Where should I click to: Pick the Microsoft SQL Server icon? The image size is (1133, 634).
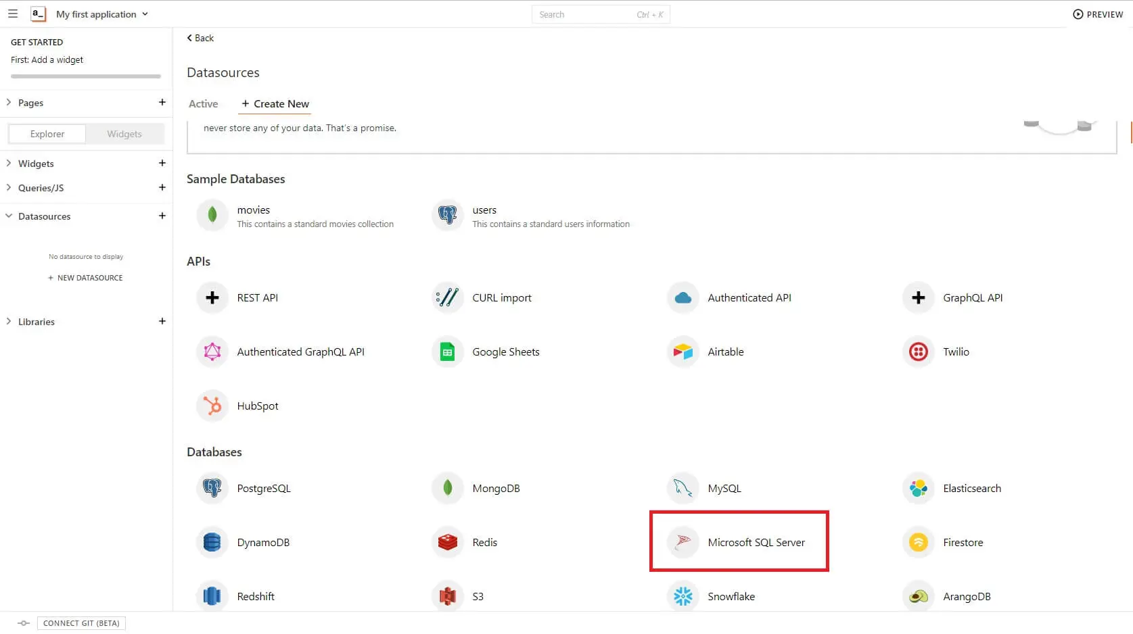click(x=683, y=542)
